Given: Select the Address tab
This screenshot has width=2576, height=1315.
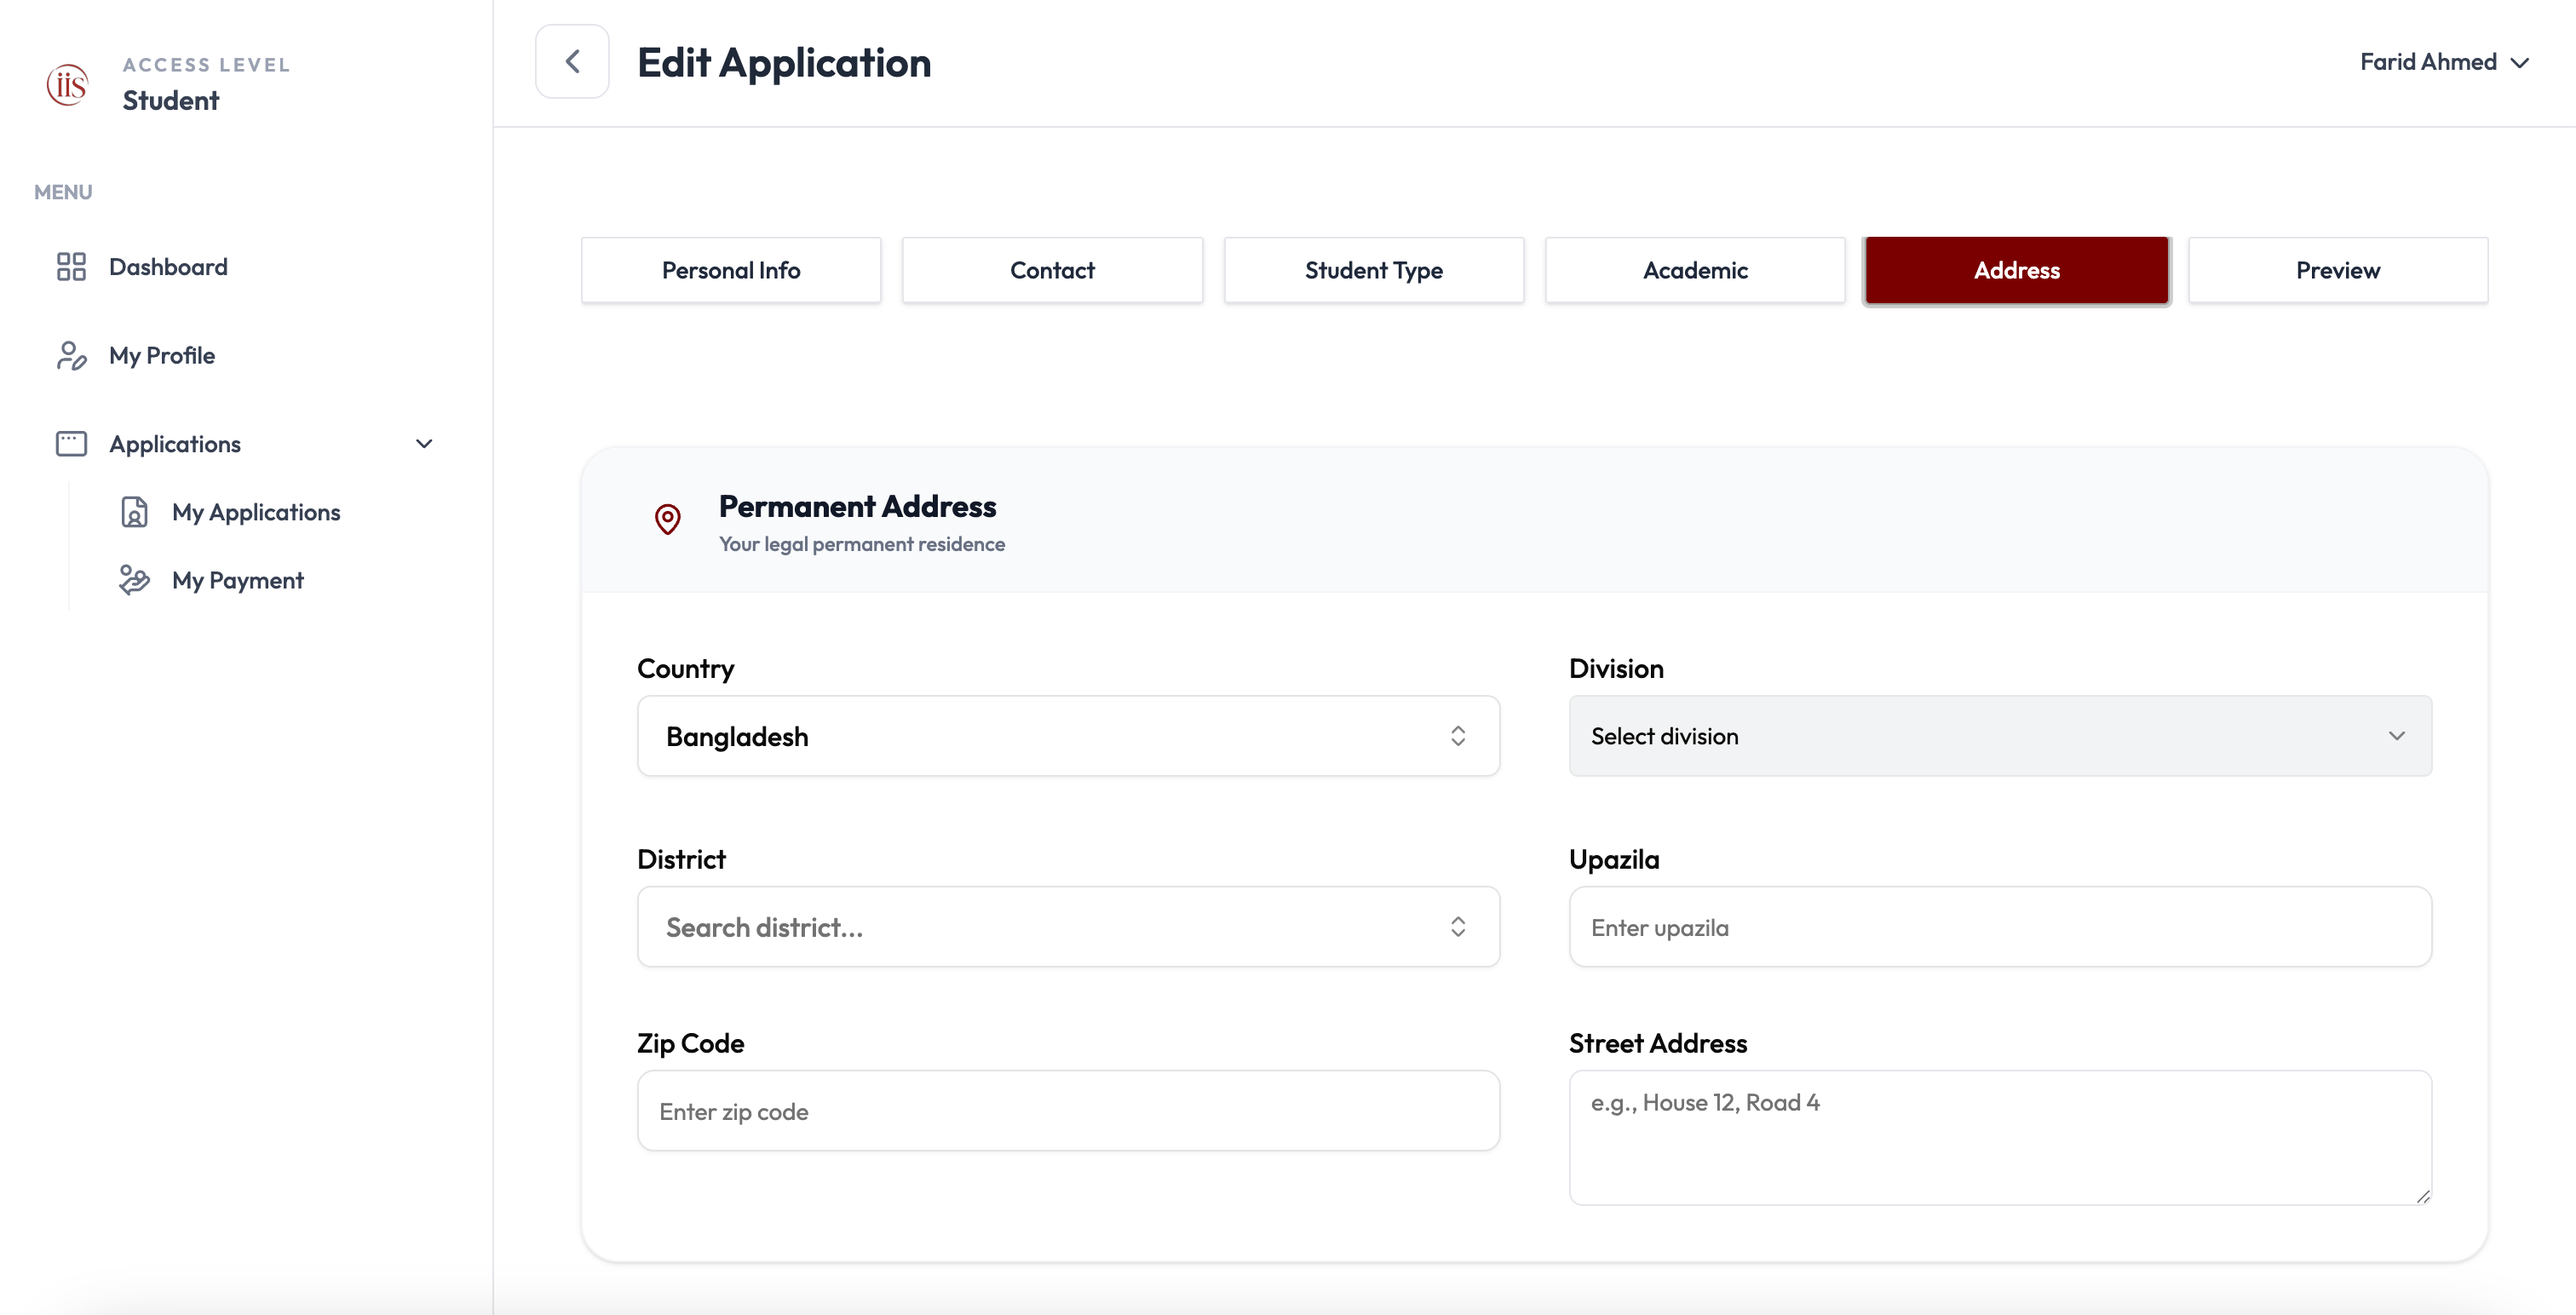Looking at the screenshot, I should [x=2017, y=270].
